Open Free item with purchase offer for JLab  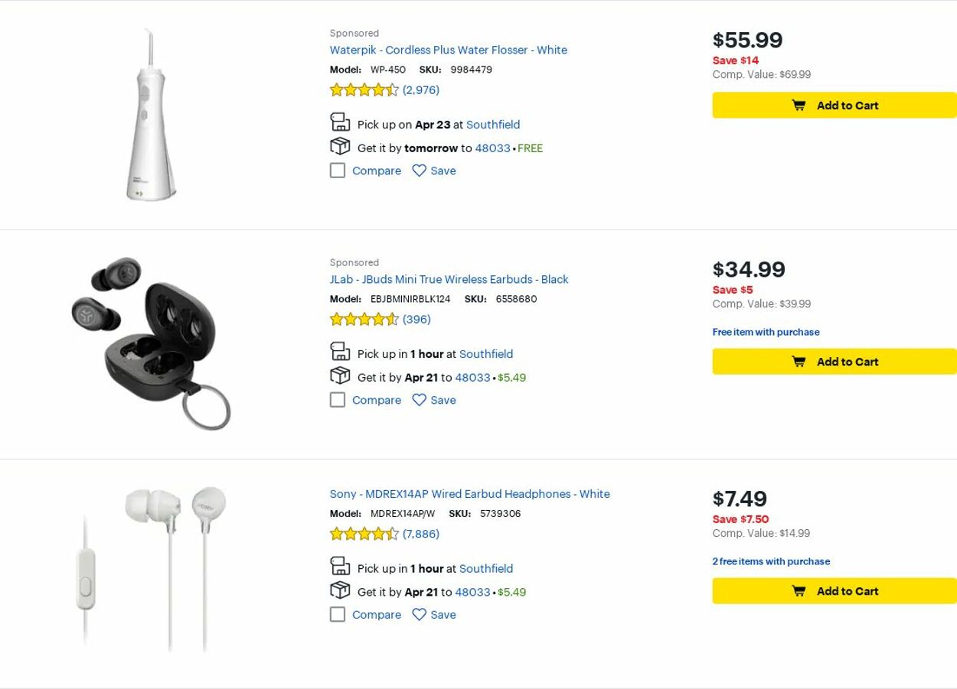pyautogui.click(x=766, y=332)
